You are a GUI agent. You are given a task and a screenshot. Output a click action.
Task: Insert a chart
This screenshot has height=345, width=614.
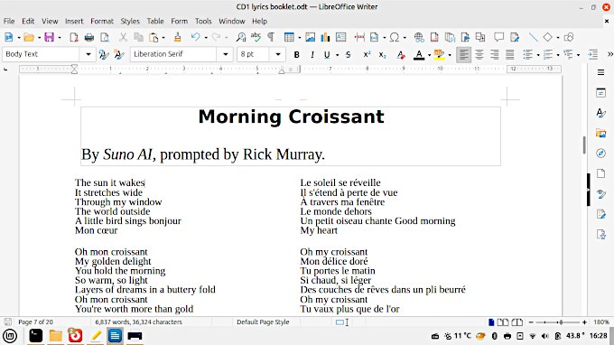(x=325, y=37)
